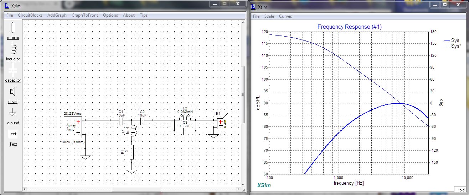
Task: Select the driver speaker icon in palette
Action: coord(12,91)
